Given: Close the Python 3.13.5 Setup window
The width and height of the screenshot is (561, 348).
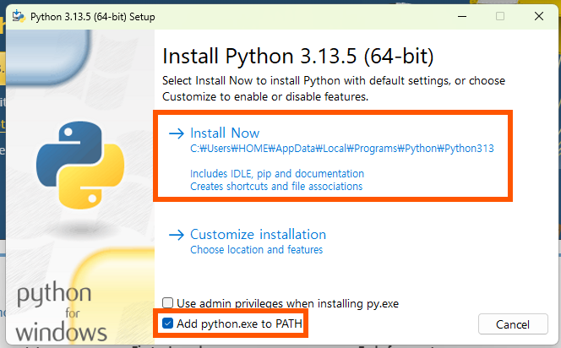Looking at the screenshot, I should click(539, 16).
